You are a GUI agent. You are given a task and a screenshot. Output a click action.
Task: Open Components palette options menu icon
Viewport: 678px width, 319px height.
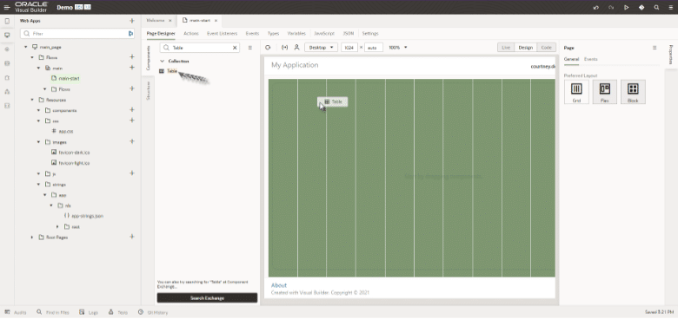(x=250, y=48)
